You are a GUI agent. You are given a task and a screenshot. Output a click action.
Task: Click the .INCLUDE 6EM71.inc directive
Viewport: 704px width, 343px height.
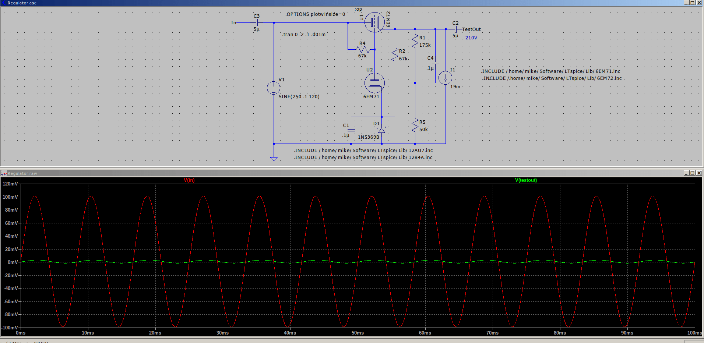tap(551, 71)
